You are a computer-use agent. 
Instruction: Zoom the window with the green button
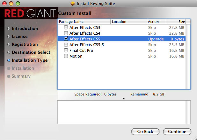(x=18, y=3)
